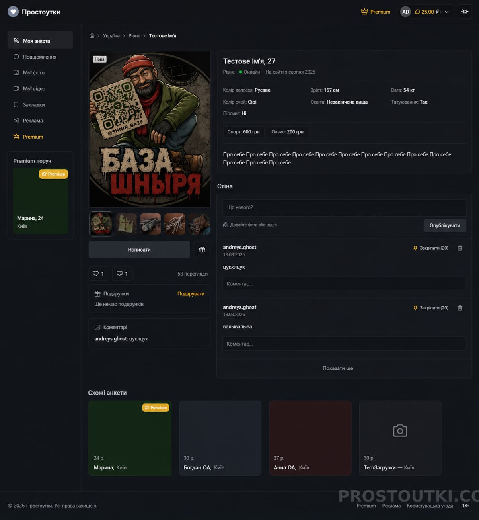The height and width of the screenshot is (520, 479).
Task: Click Онлайн status indicator
Action: (x=249, y=72)
